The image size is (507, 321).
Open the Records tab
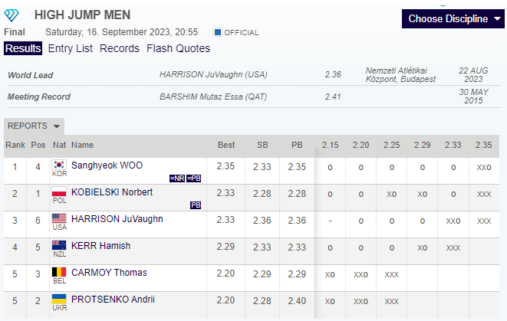(x=120, y=48)
